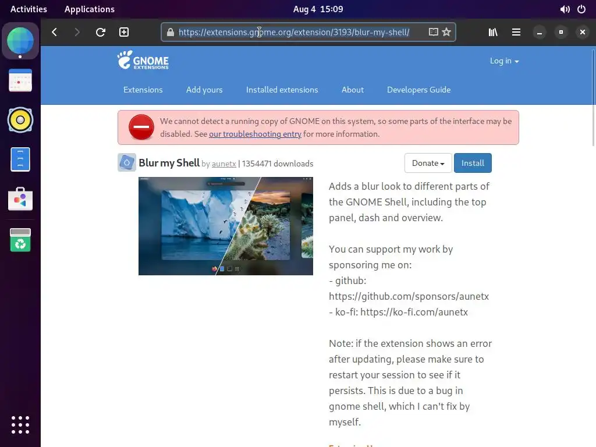Bookmark this page with the star icon
The height and width of the screenshot is (447, 596).
click(x=446, y=32)
